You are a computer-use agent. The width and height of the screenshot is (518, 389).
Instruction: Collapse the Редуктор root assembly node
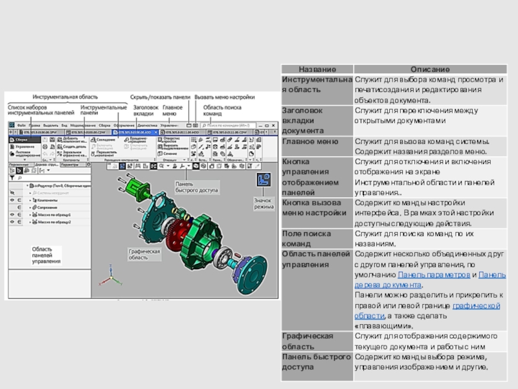tap(27, 185)
